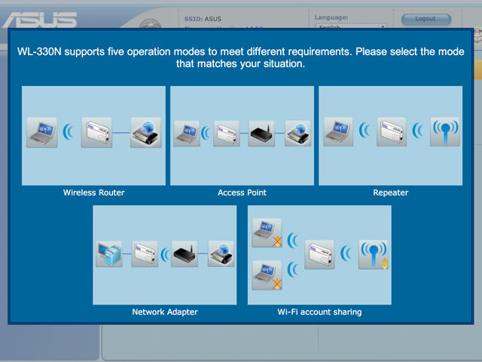
Task: Select the Network Adapter mode panel
Action: click(x=165, y=255)
